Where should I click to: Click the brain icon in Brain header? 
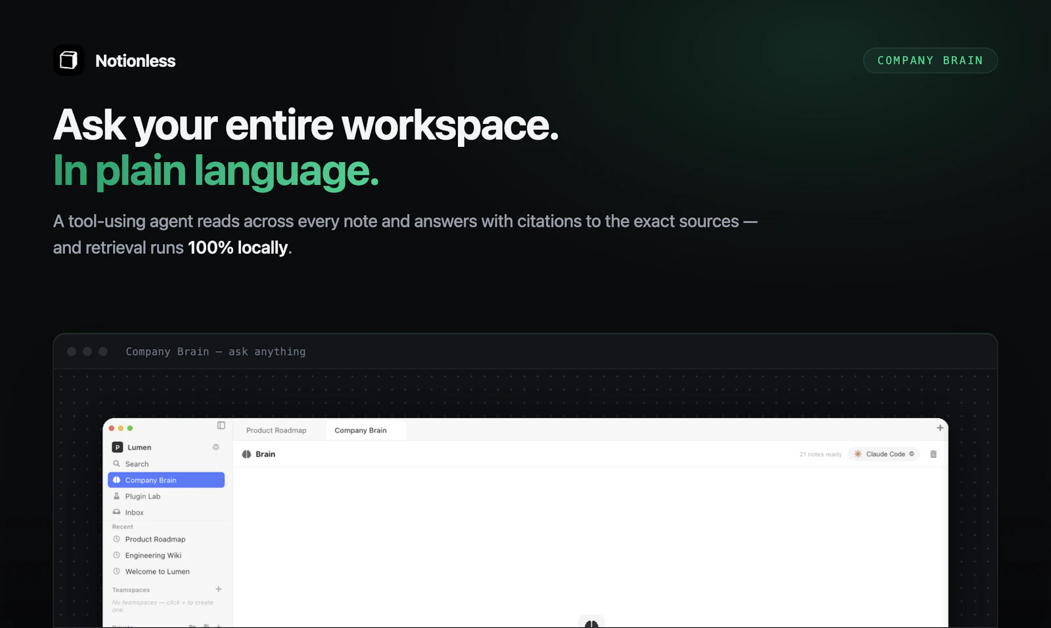(x=246, y=454)
